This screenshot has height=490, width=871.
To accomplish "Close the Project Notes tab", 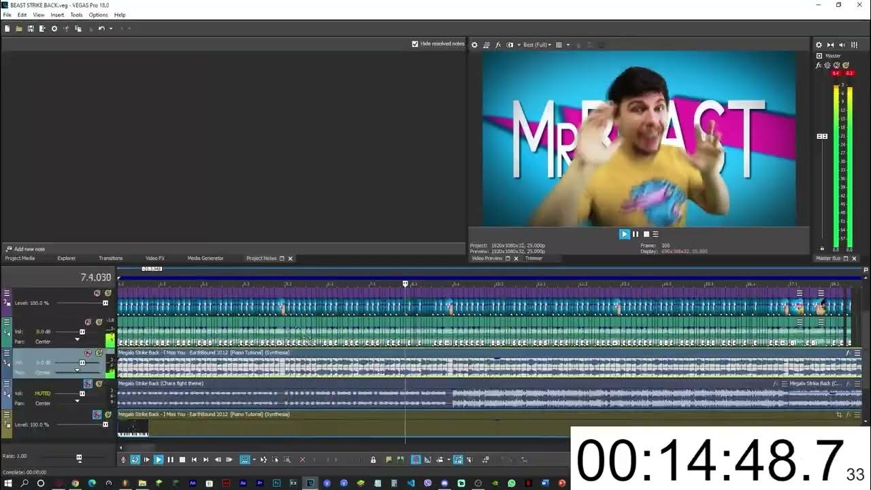I will (x=290, y=259).
